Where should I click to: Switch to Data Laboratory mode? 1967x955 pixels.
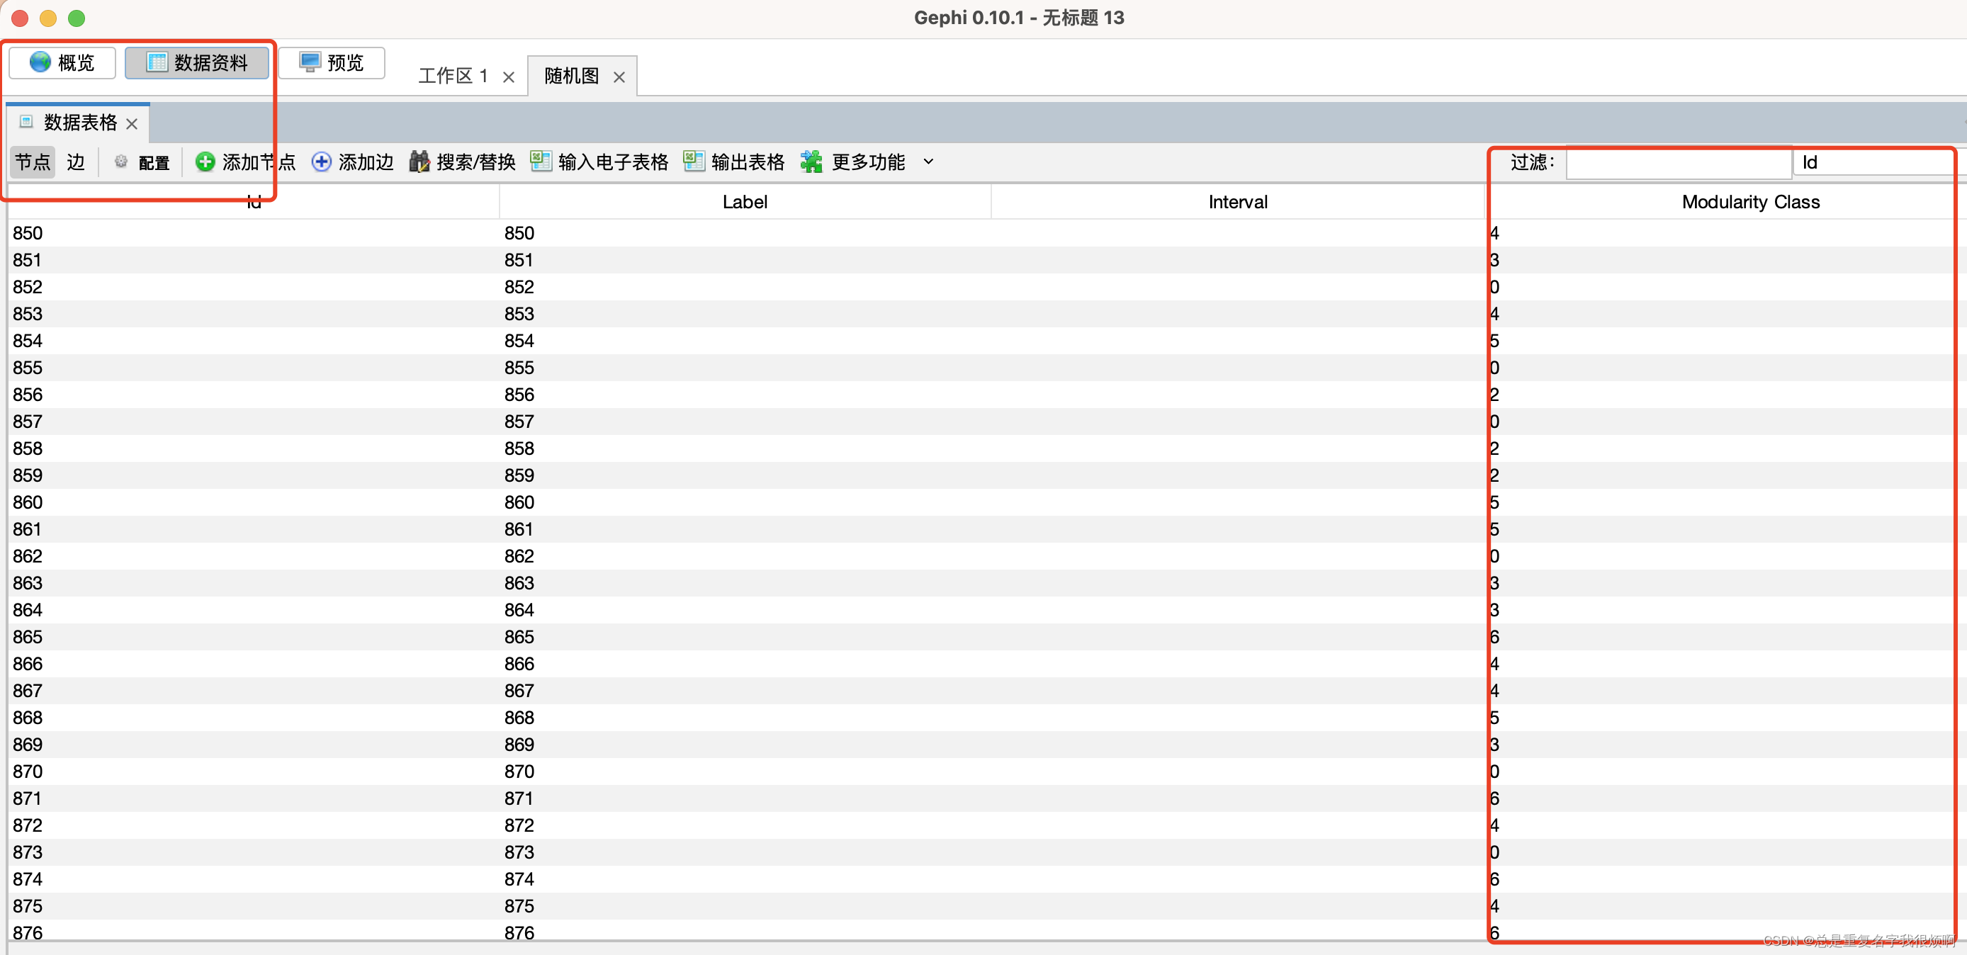pos(197,62)
